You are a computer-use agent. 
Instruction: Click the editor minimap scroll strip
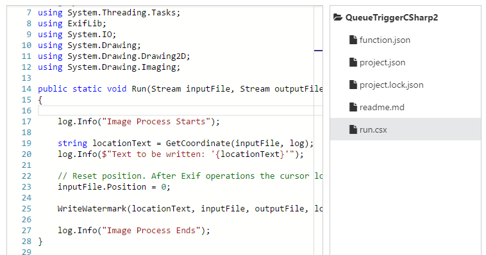318,130
